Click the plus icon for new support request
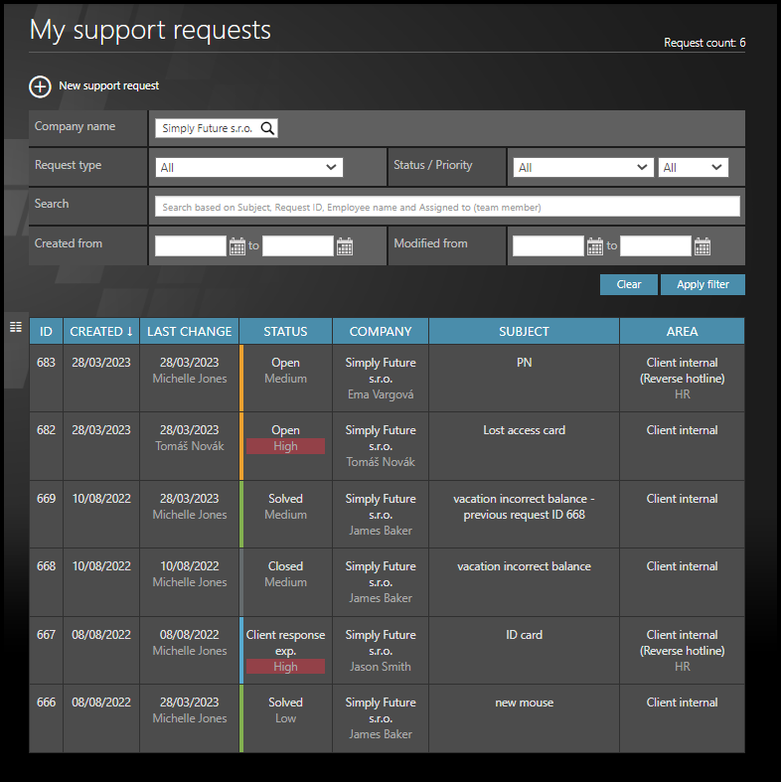The image size is (781, 782). [40, 86]
